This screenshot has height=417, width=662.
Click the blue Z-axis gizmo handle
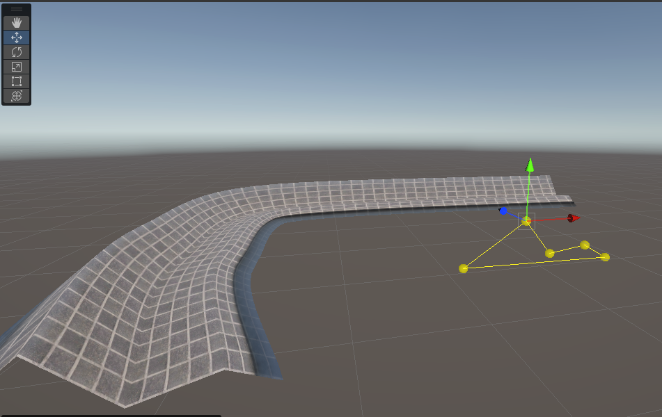coord(503,211)
